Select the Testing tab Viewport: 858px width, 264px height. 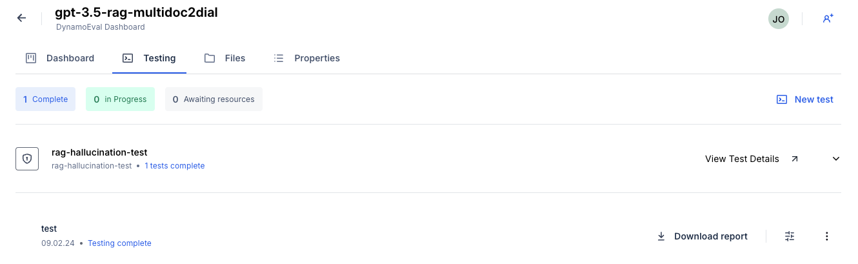pos(149,58)
